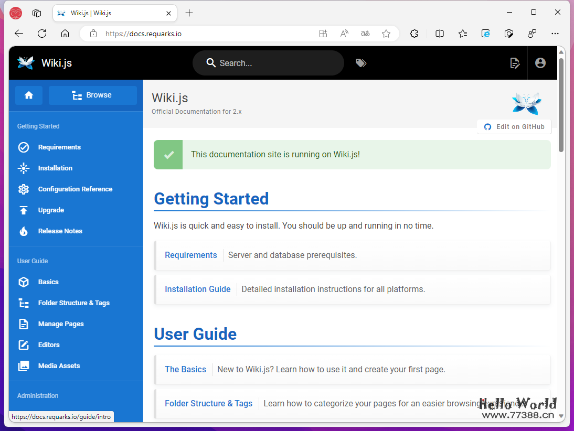Click browser favorites star icon in address bar
The image size is (574, 431).
386,34
